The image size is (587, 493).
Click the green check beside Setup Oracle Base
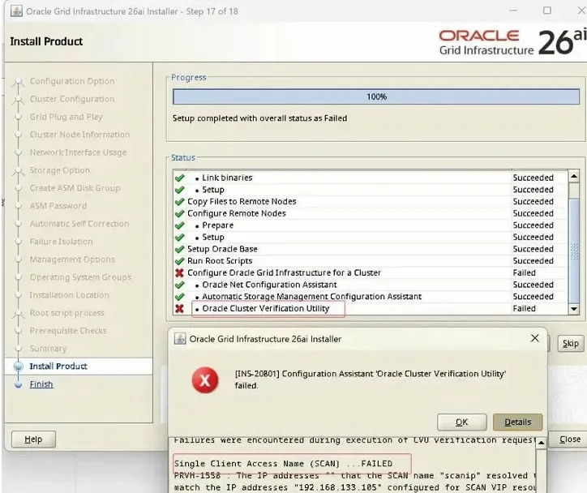[179, 249]
